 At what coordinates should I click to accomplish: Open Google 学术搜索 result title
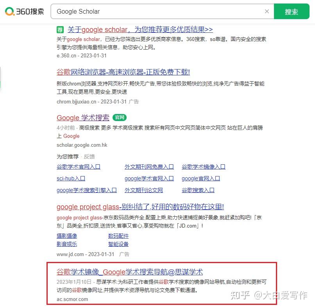(x=83, y=118)
